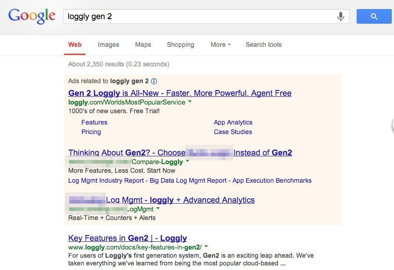Open the Case Studies sitelink
The image size is (394, 270).
[x=232, y=132]
